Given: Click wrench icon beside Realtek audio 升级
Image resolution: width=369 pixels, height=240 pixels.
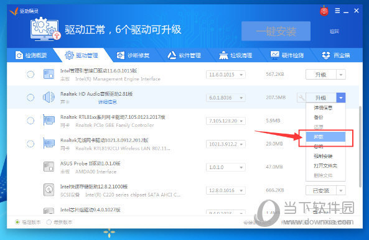Looking at the screenshot, I should click(301, 98).
